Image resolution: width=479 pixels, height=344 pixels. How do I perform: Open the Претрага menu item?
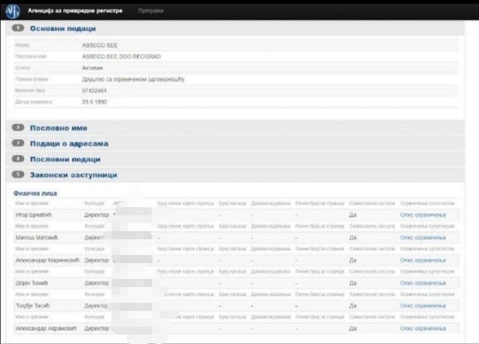(150, 11)
